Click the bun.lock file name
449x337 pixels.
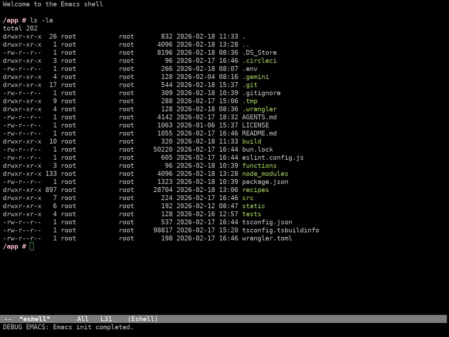pos(257,150)
